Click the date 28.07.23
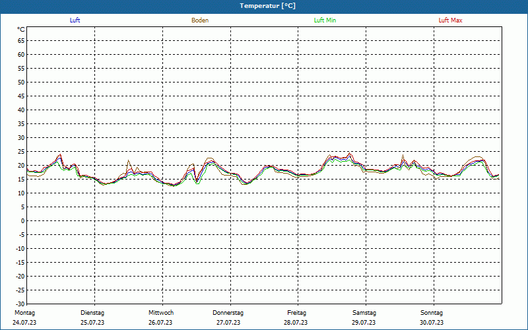 click(296, 323)
